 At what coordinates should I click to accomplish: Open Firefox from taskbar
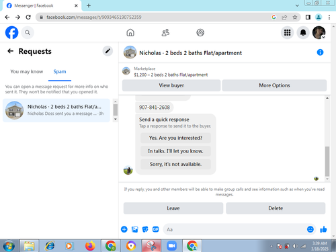click(x=90, y=246)
